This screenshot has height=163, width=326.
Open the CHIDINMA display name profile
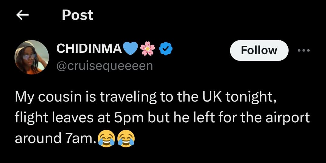pos(89,48)
